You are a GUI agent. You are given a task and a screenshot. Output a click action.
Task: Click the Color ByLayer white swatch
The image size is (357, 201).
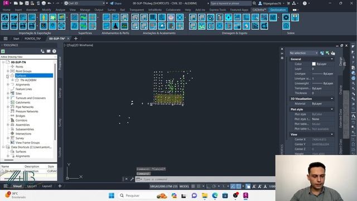(313, 64)
